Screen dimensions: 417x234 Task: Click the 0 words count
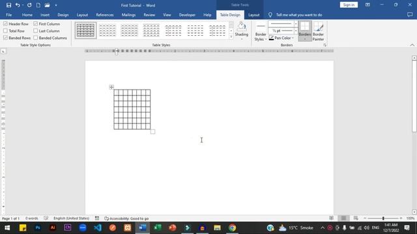(x=32, y=218)
